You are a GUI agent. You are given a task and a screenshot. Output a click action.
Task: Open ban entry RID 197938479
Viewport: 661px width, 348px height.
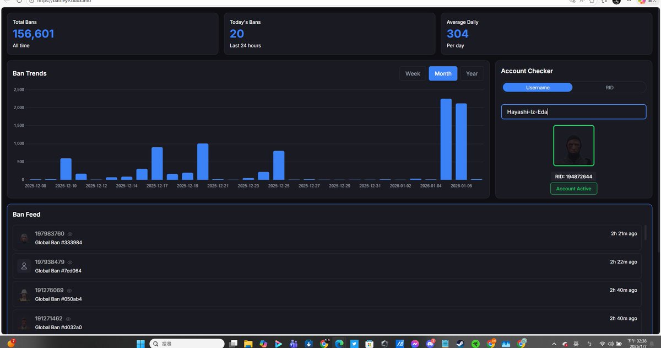pyautogui.click(x=327, y=266)
